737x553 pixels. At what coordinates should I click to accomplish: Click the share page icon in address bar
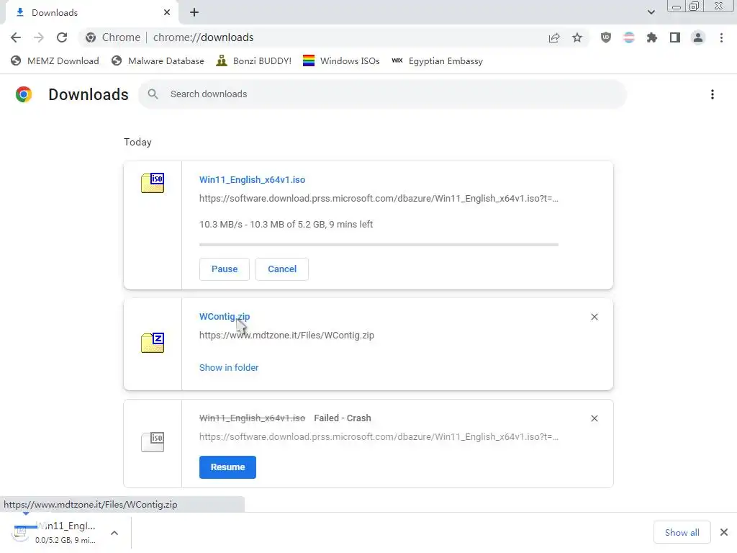coord(554,37)
